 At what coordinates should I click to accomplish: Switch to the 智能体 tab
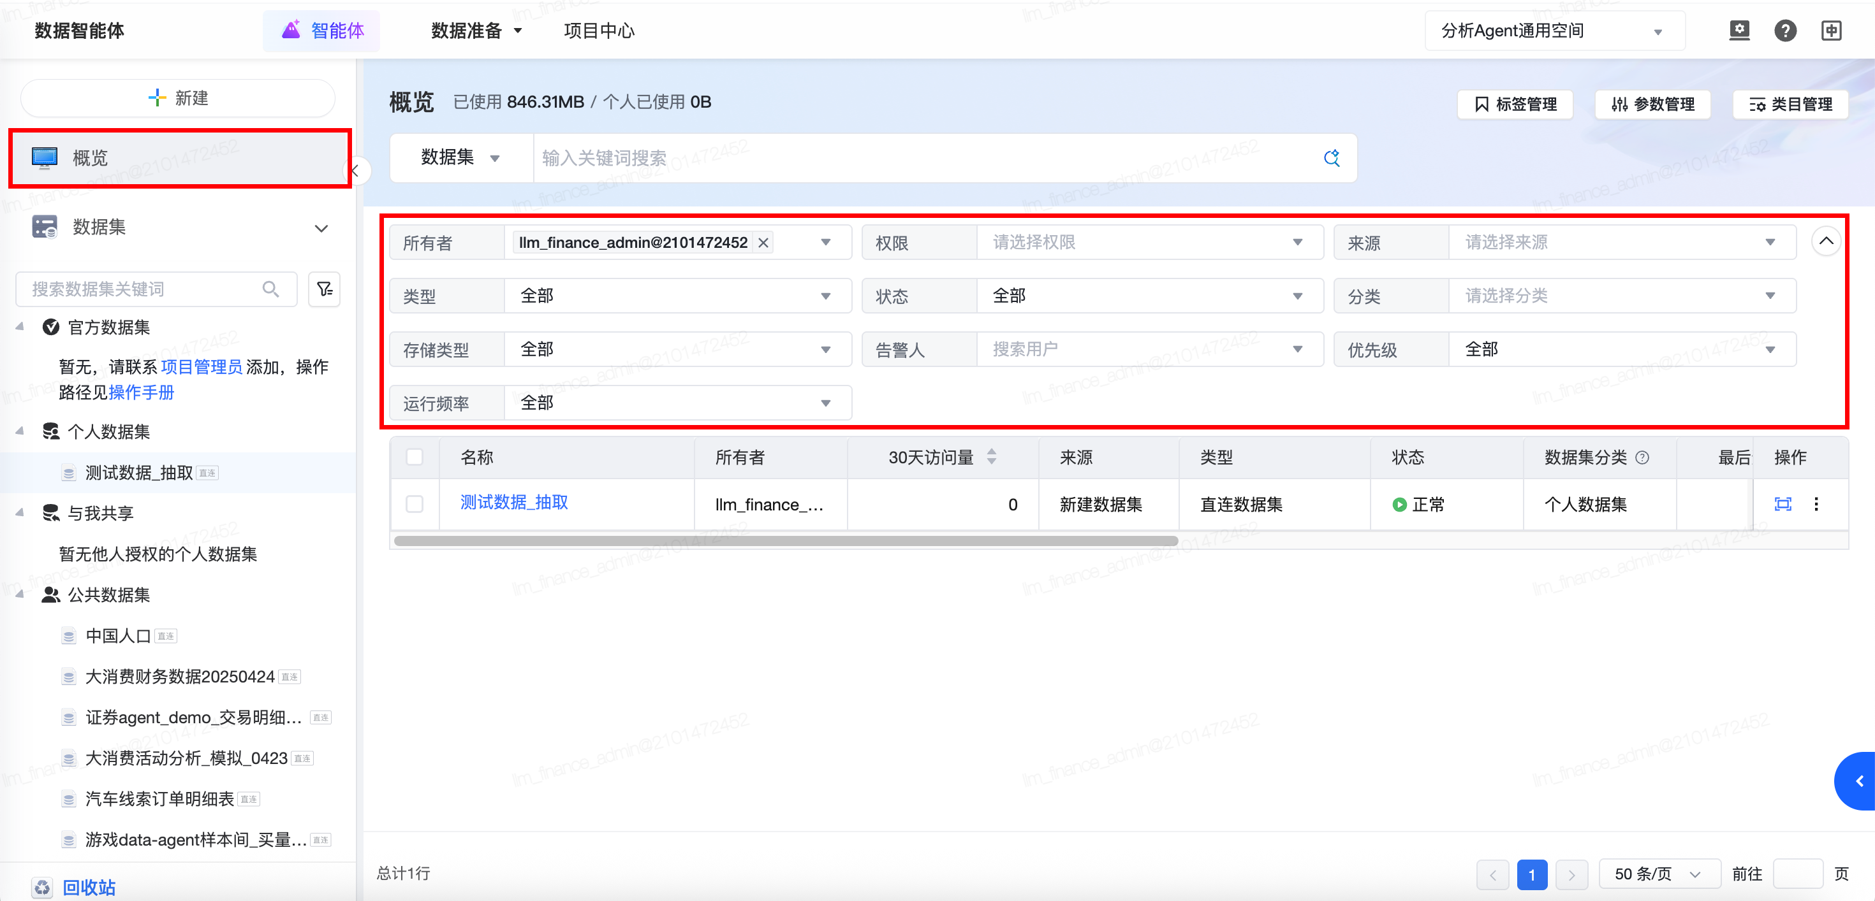pos(321,31)
